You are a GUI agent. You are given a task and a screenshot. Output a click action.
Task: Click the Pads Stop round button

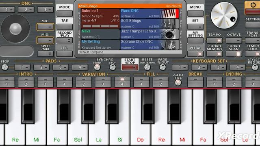[x=5, y=67]
